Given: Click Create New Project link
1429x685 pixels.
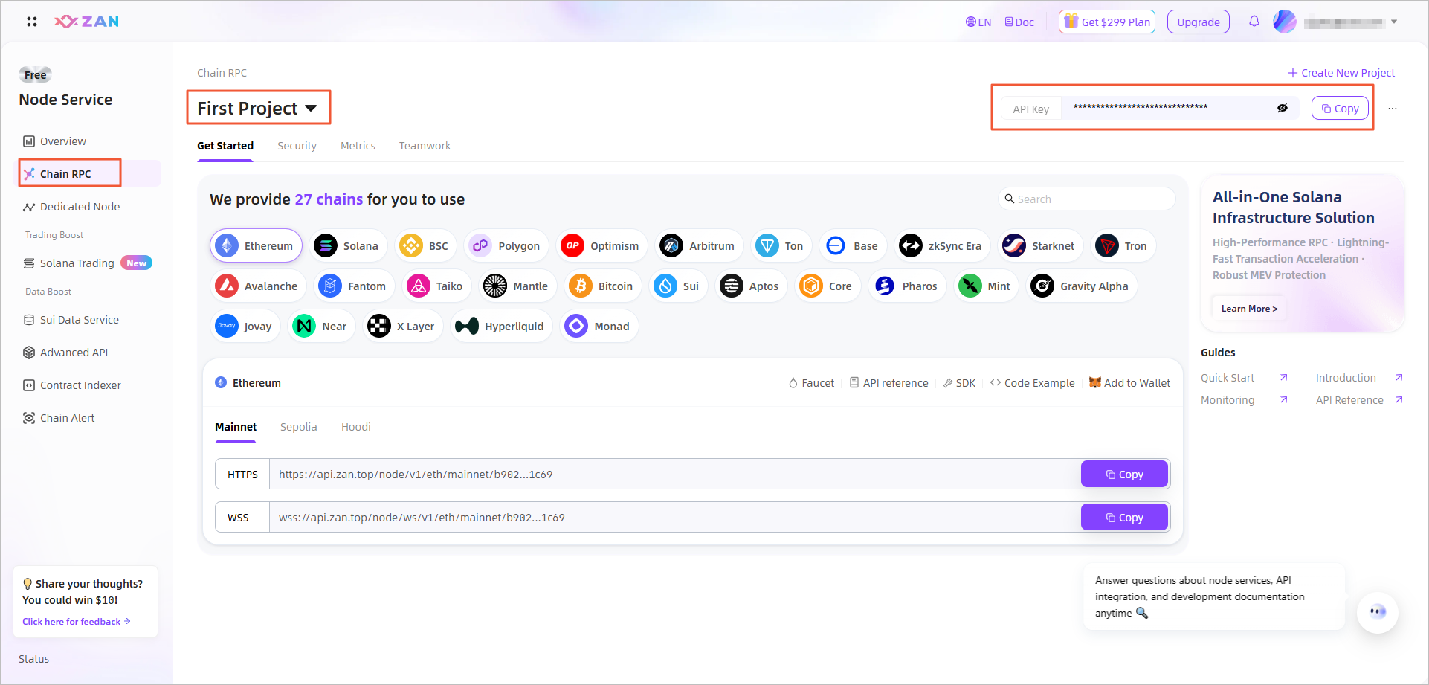Looking at the screenshot, I should (x=1341, y=73).
